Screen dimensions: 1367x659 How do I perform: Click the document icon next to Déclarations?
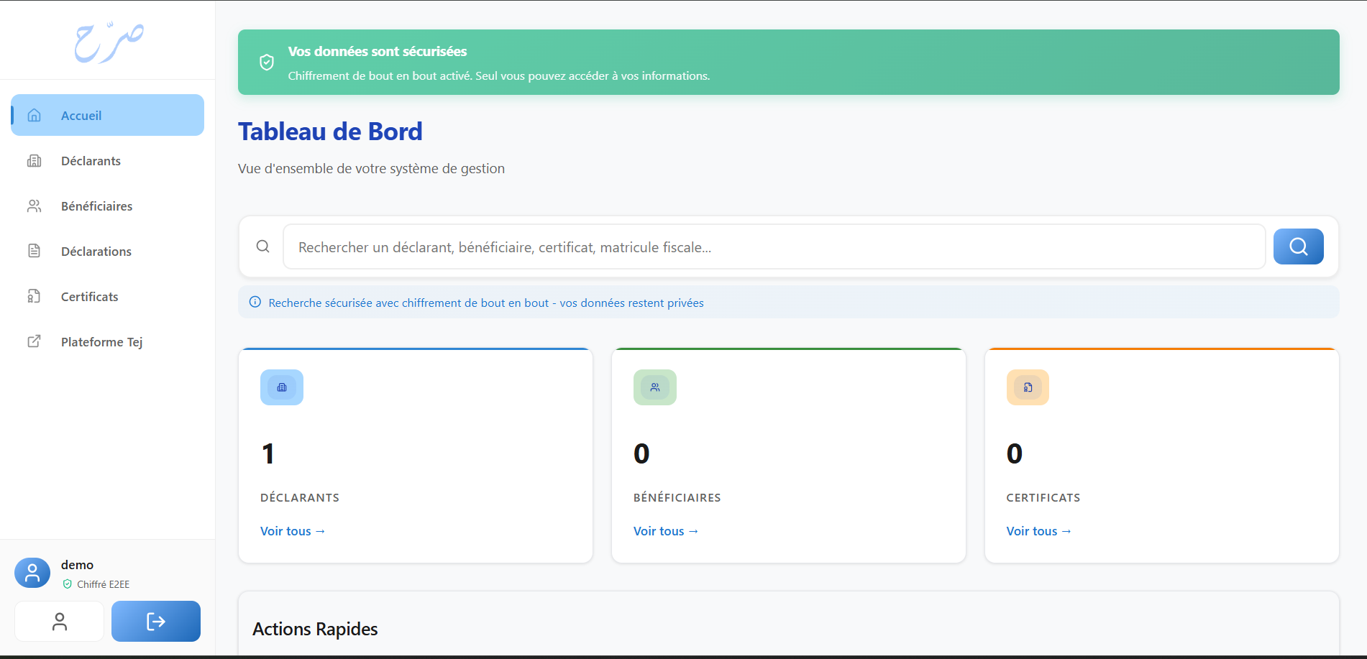tap(34, 251)
